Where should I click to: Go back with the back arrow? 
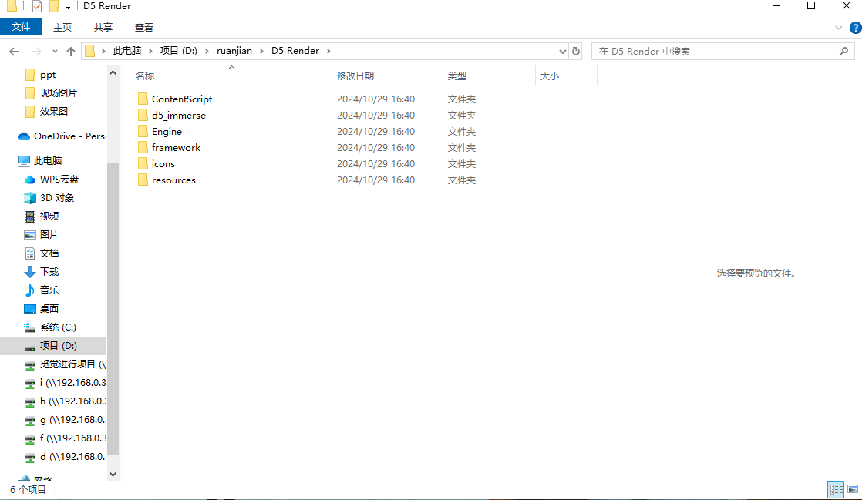pyautogui.click(x=15, y=51)
